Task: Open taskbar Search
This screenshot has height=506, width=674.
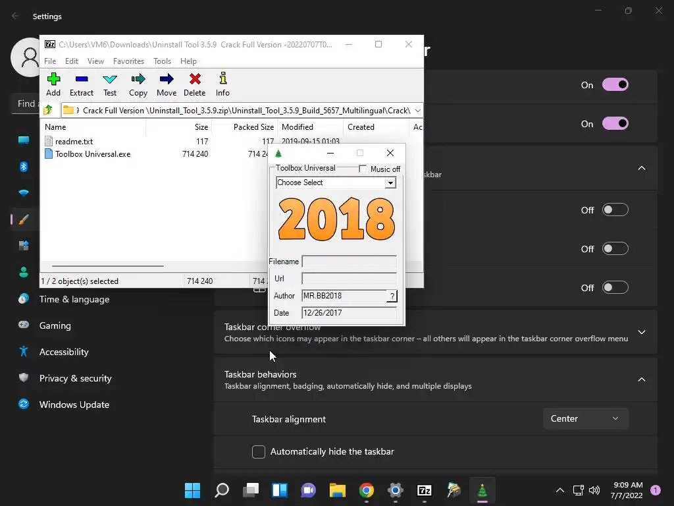Action: click(x=222, y=490)
